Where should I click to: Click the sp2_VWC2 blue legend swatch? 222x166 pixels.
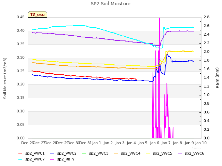tap(52, 154)
